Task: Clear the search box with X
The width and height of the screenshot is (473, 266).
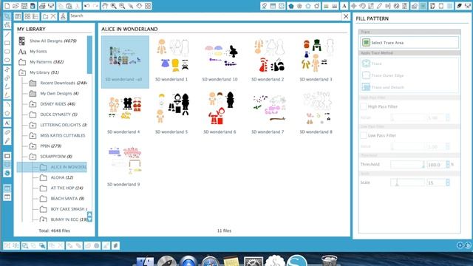Action: click(x=346, y=16)
